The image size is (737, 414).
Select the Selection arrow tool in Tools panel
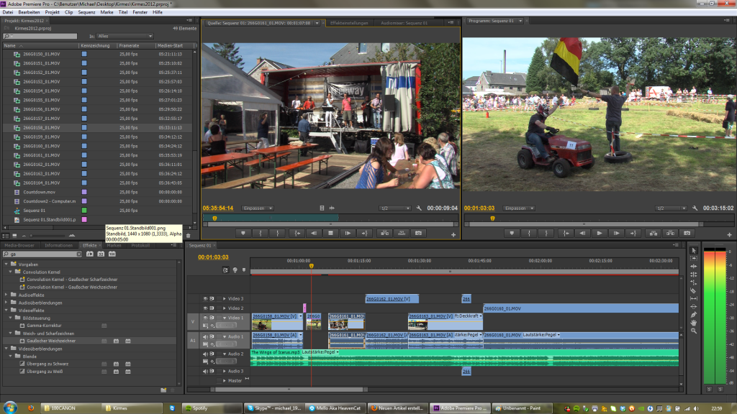(694, 251)
